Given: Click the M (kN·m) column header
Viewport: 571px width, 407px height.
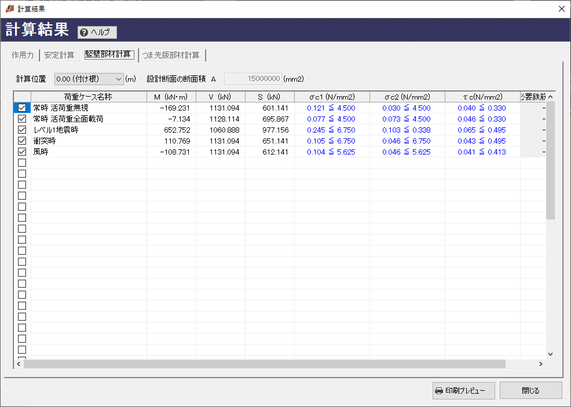Looking at the screenshot, I should click(171, 97).
